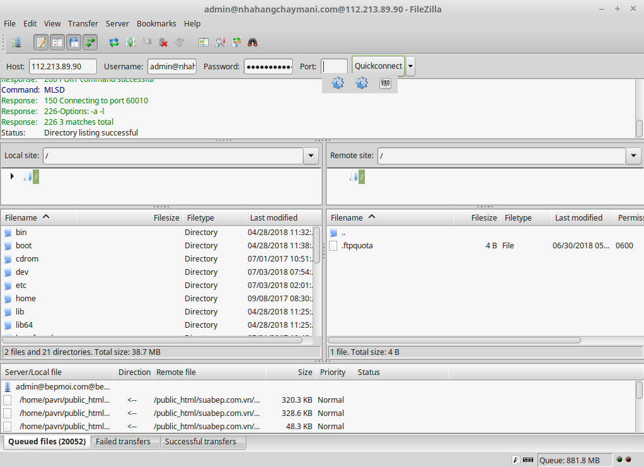Click the root drive icon in Local site tree
Image resolution: width=644 pixels, height=467 pixels.
click(28, 176)
